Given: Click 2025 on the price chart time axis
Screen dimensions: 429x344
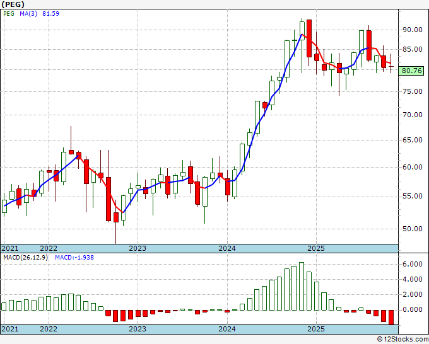Looking at the screenshot, I should (316, 248).
